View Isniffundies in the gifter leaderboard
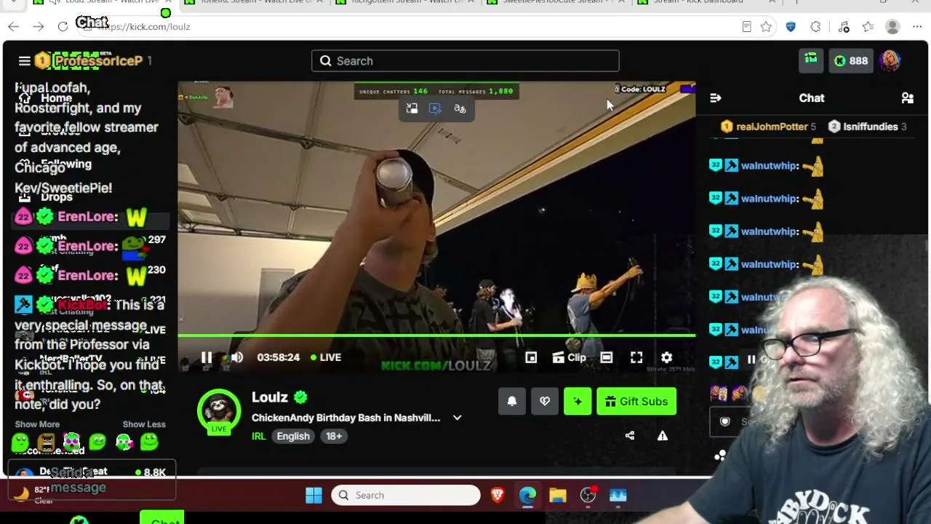This screenshot has width=931, height=524. coord(867,127)
